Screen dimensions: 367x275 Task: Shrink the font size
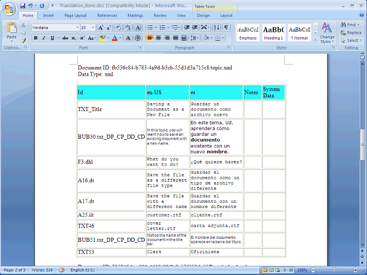pos(109,27)
